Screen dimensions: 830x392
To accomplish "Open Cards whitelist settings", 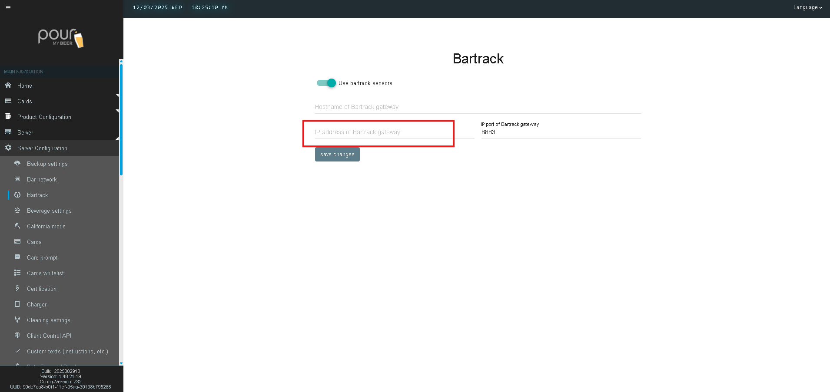I will [x=45, y=273].
